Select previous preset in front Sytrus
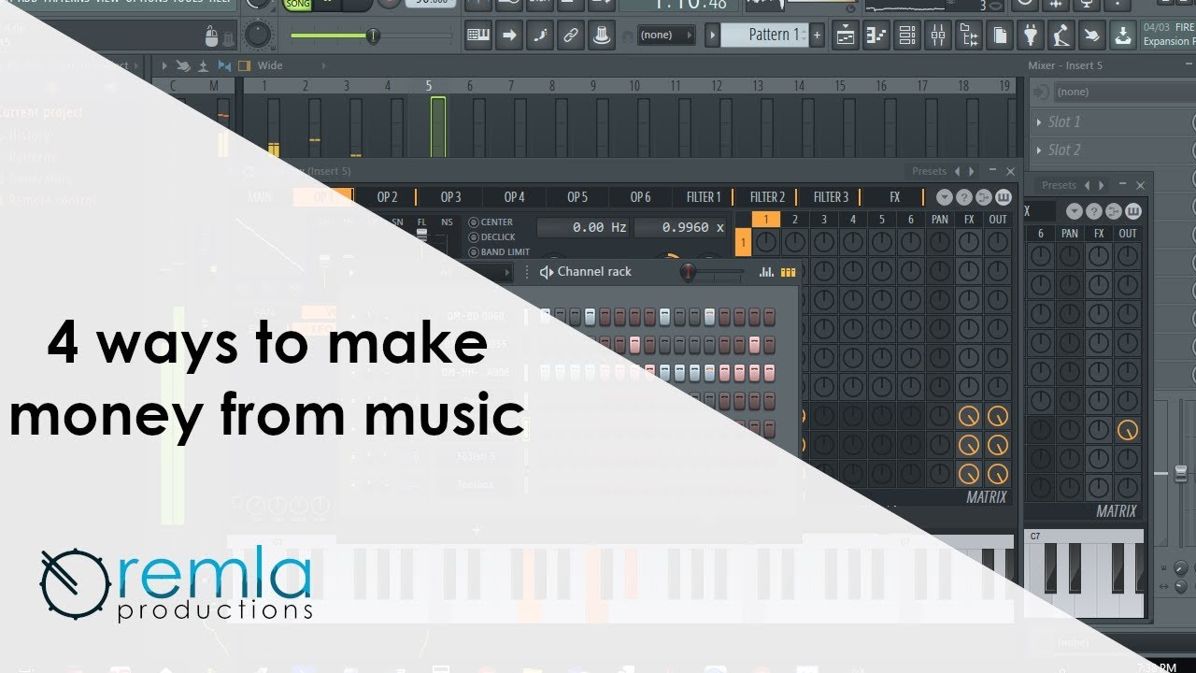The width and height of the screenshot is (1196, 673). point(957,171)
